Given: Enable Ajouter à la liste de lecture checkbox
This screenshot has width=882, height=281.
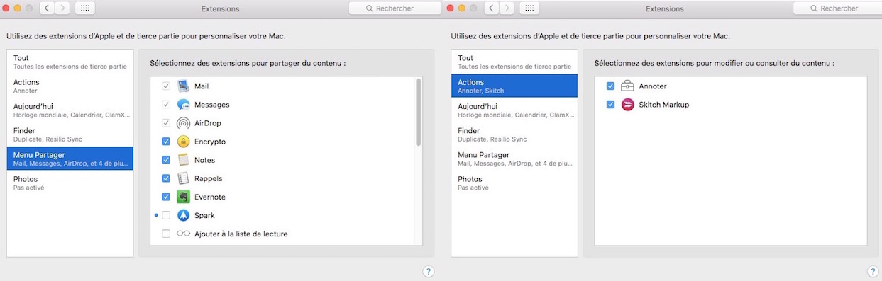Looking at the screenshot, I should coord(166,234).
